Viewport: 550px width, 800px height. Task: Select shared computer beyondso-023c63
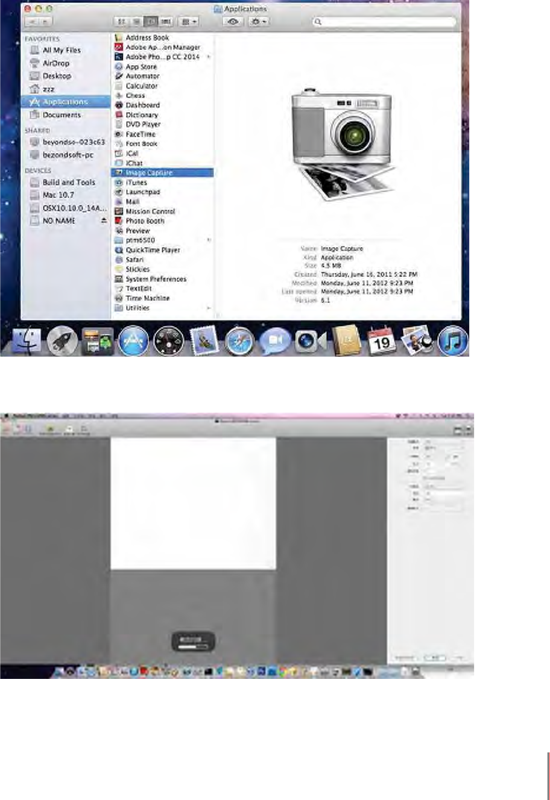[74, 142]
